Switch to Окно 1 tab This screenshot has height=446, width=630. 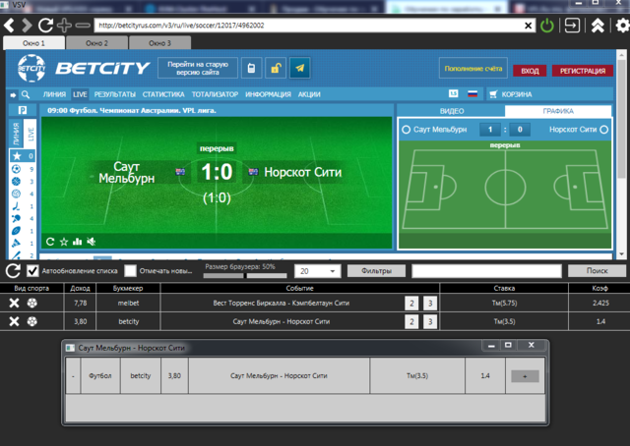click(x=33, y=43)
